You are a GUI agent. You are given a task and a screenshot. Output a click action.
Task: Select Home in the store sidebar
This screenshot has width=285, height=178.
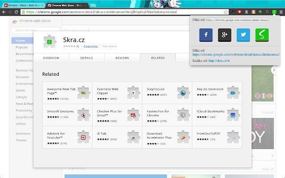pyautogui.click(x=22, y=40)
